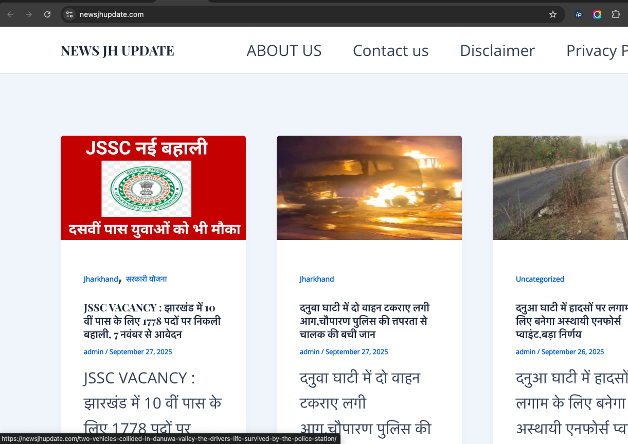
Task: Bookmark this page with the star icon
Action: coord(553,14)
